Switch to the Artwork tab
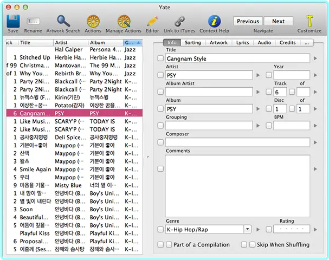Viewport: 329px width, 260px height. (x=218, y=43)
